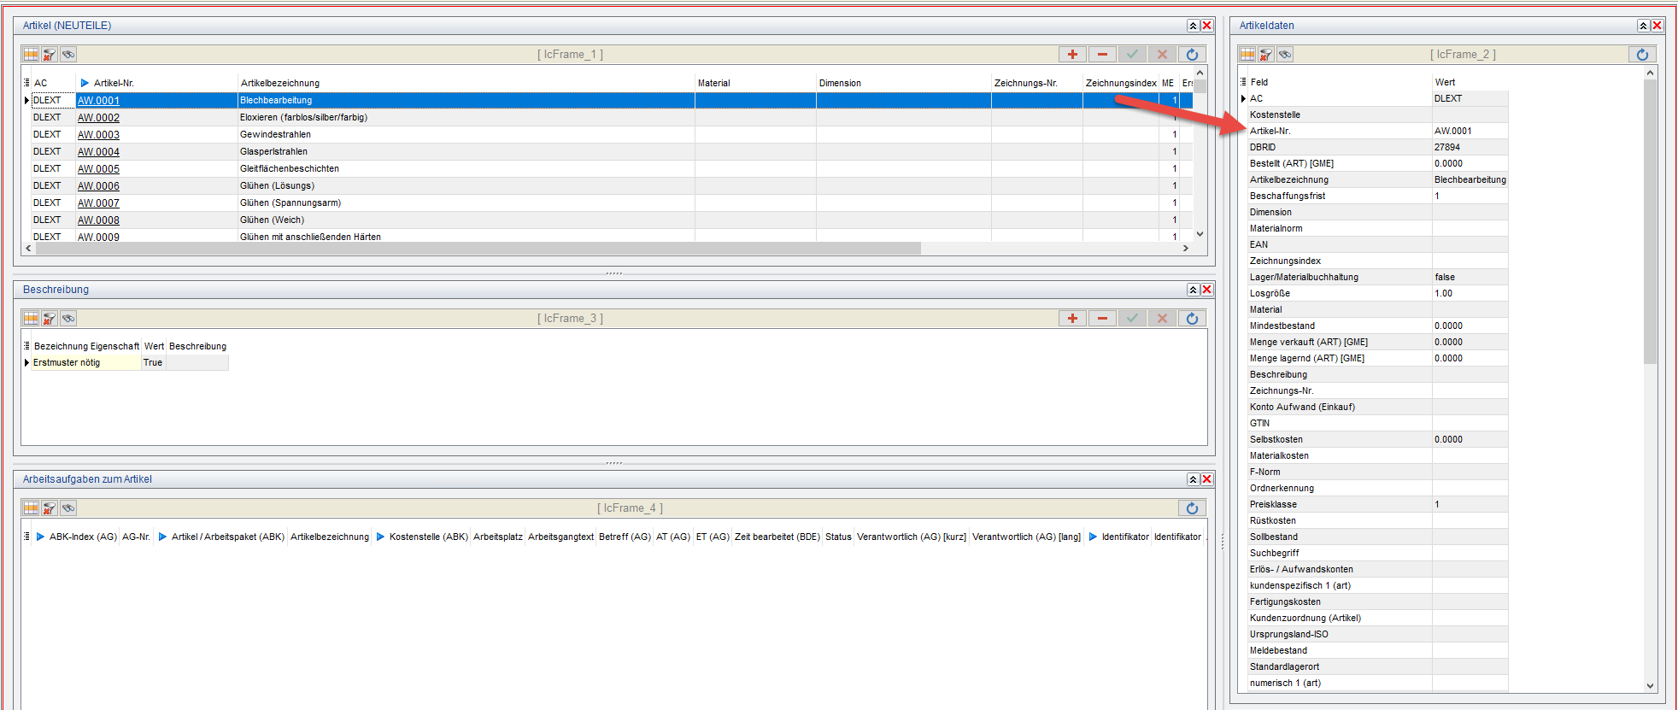Click the red minus delete-record icon in IcFrame_1

point(1102,55)
